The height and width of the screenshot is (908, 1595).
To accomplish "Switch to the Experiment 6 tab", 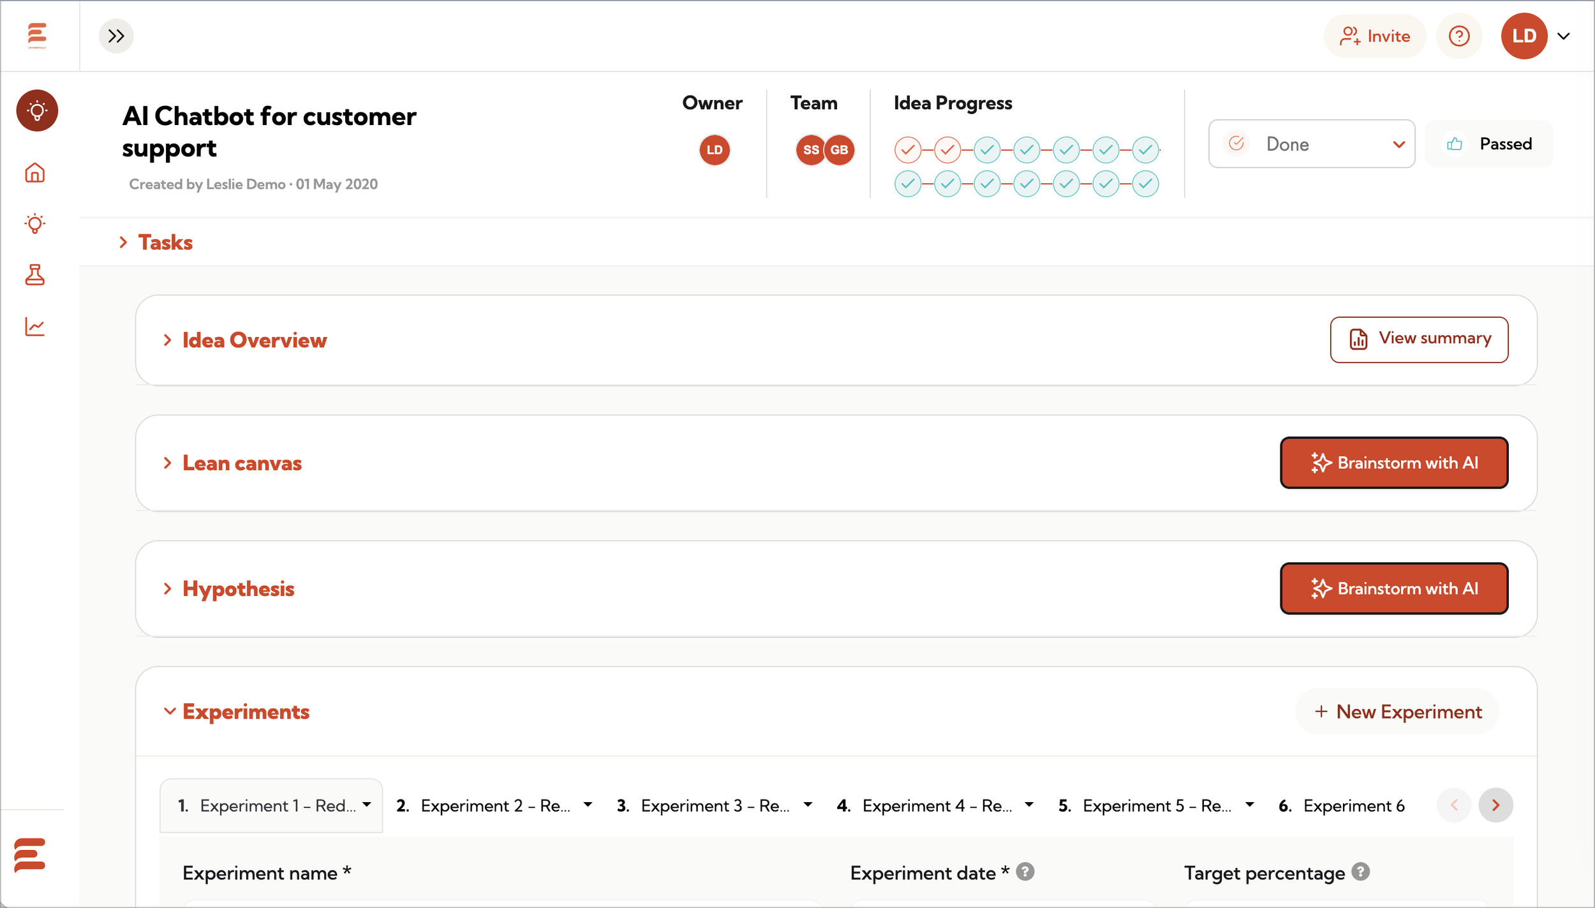I will click(x=1353, y=806).
